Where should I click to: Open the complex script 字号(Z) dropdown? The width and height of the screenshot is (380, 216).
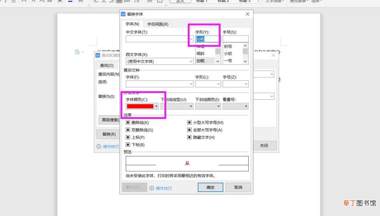(x=246, y=84)
